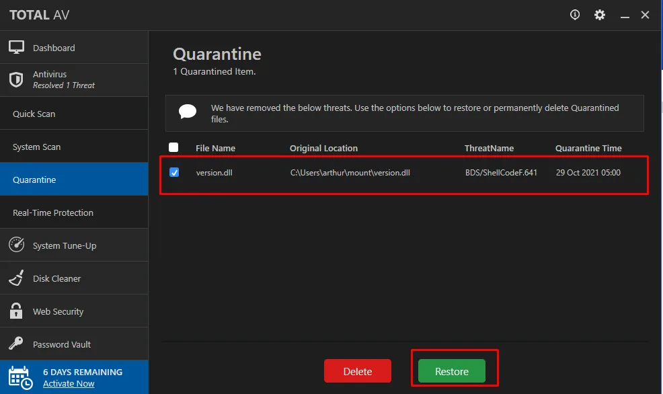The width and height of the screenshot is (663, 394).
Task: Open the Antivirus section
Action: (x=74, y=80)
